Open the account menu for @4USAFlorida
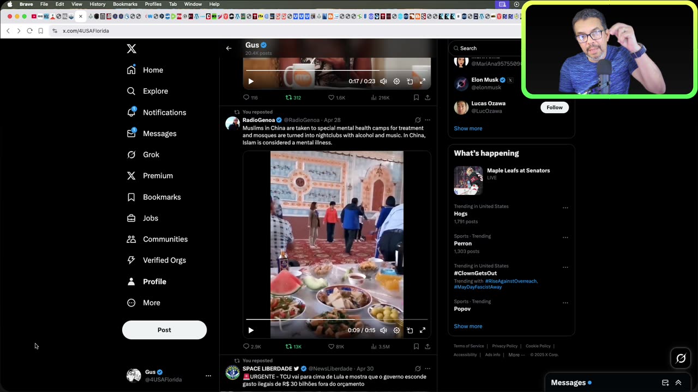Screen dimensions: 698x392 [x=208, y=376]
